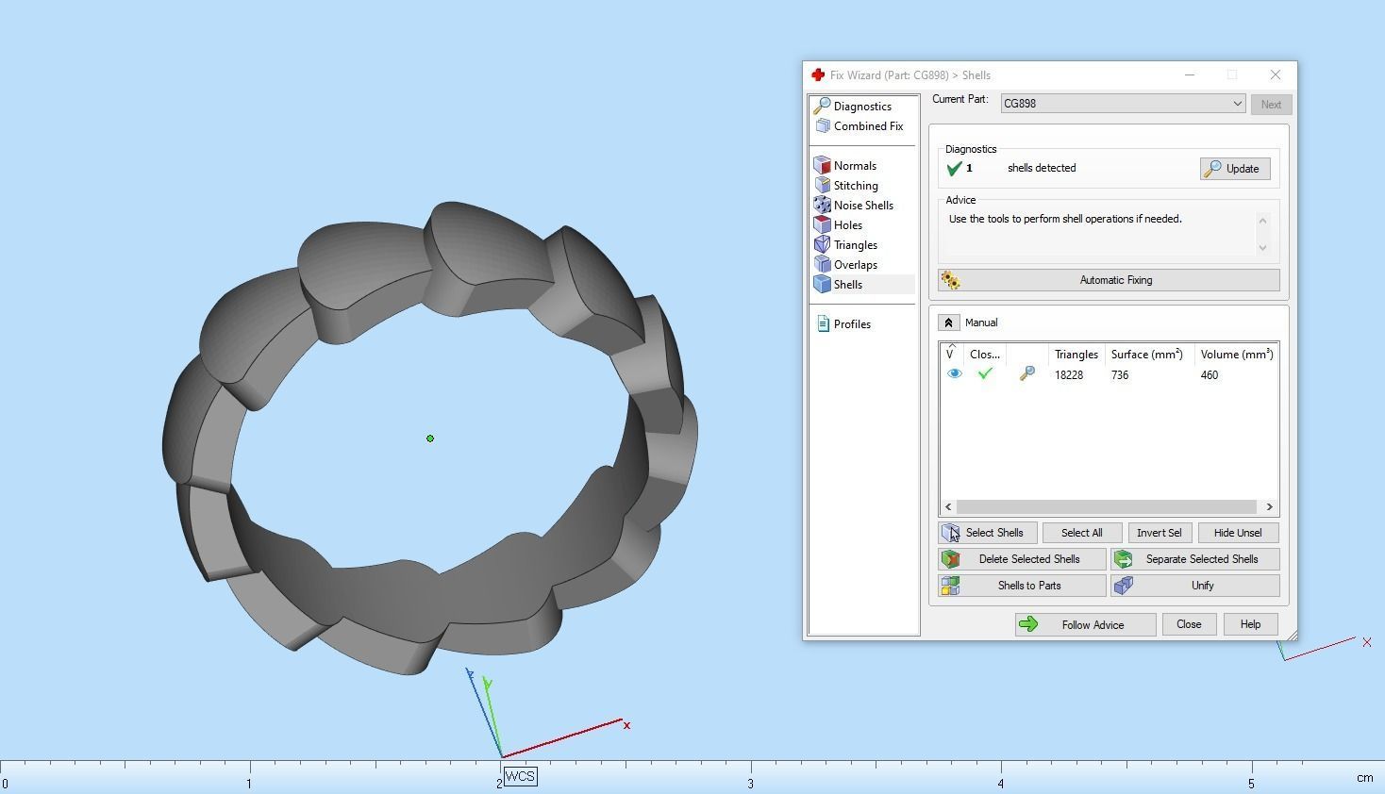Click the Profiles document icon

822,324
